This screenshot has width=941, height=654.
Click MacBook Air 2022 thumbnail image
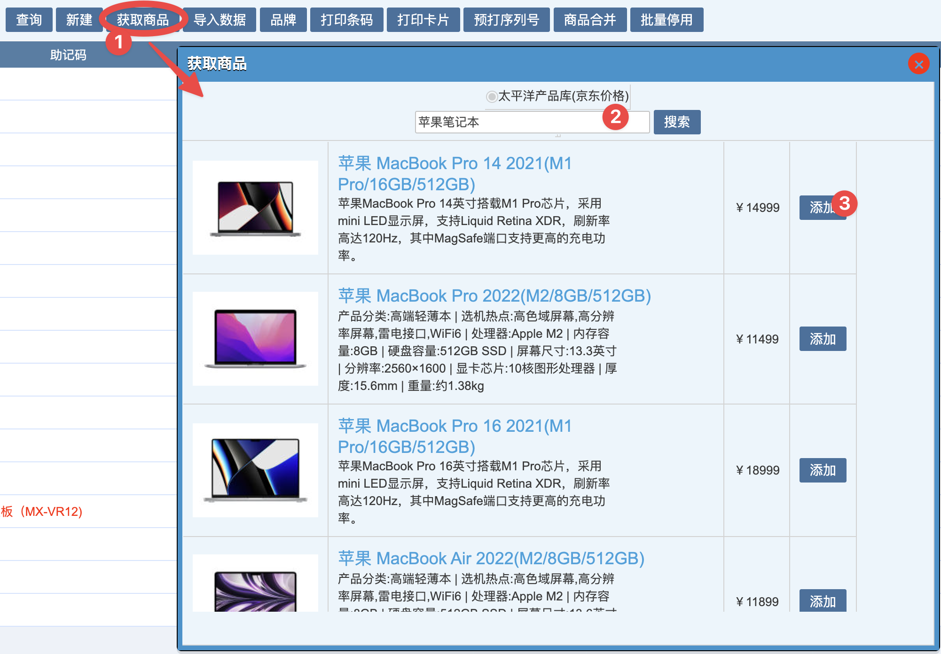click(x=255, y=583)
